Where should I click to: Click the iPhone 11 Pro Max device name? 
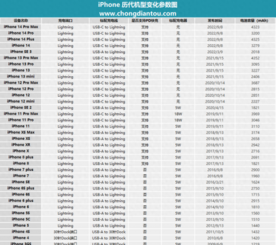click(21, 114)
